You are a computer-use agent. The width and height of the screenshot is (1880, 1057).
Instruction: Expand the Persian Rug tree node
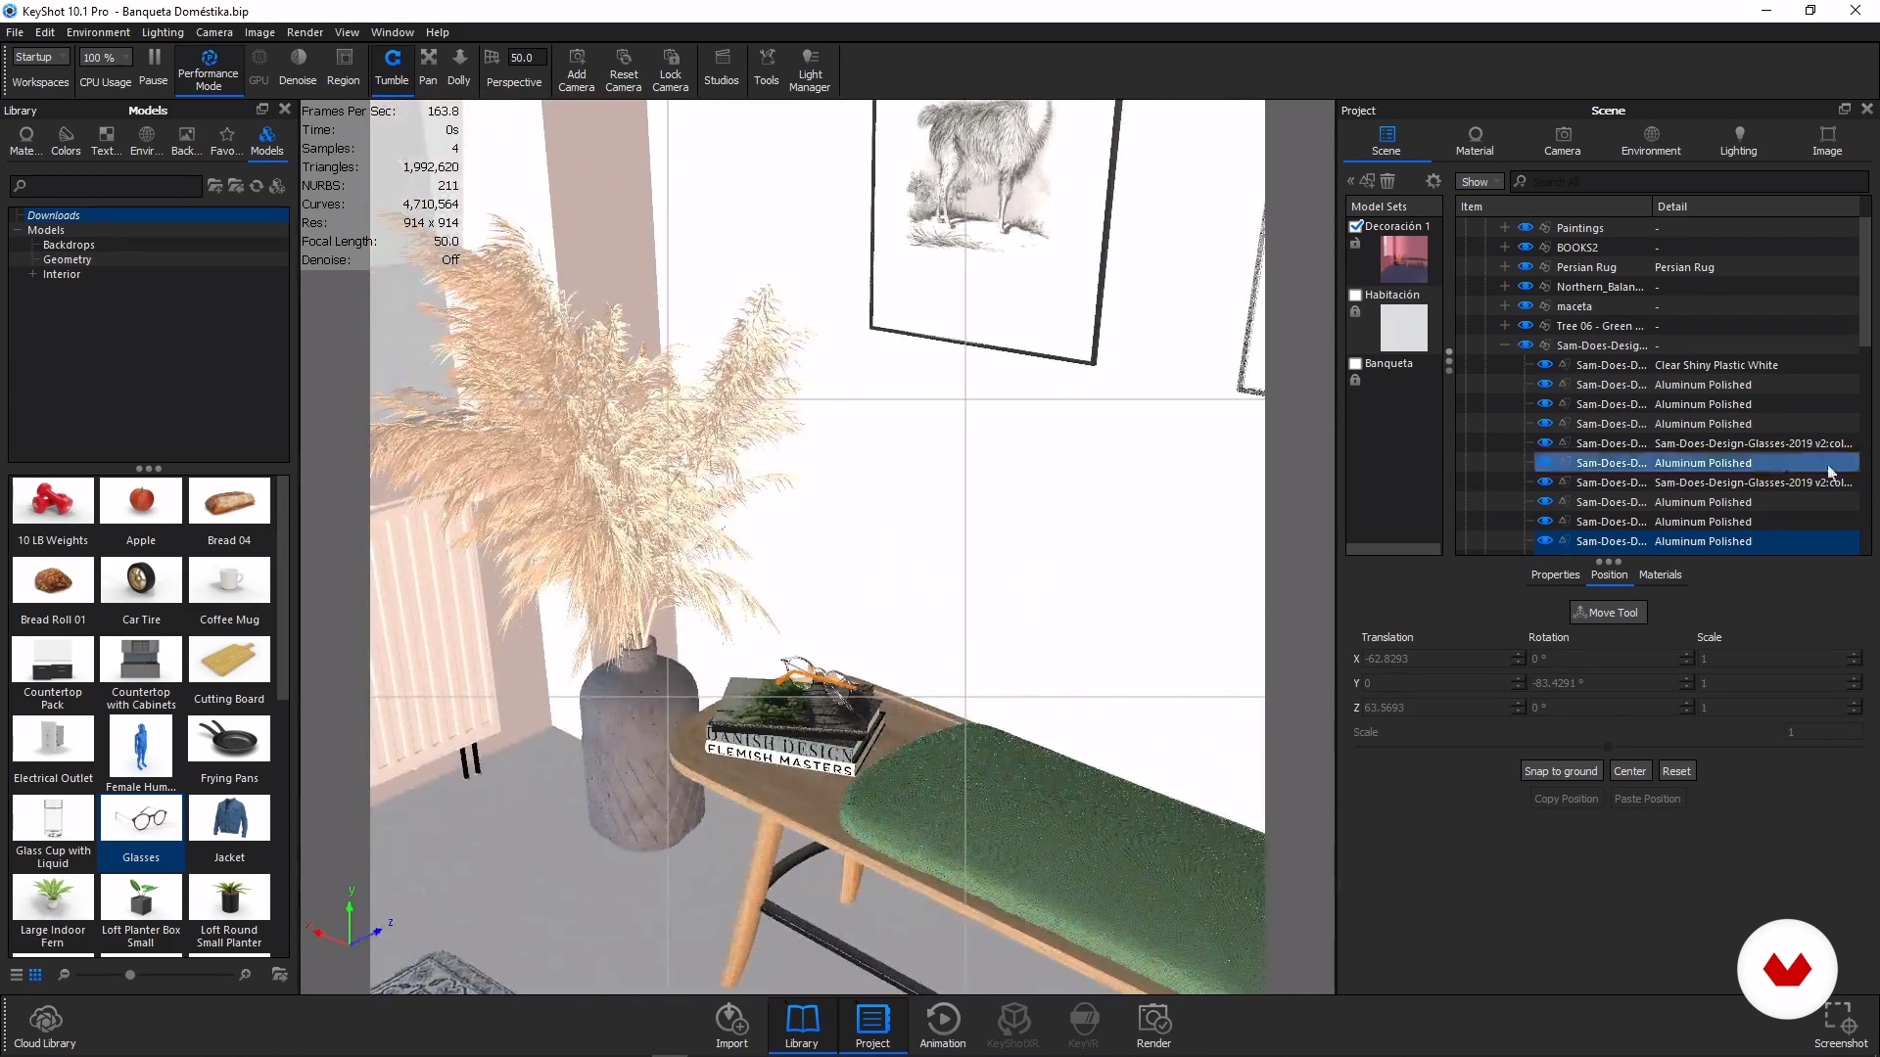1505,266
